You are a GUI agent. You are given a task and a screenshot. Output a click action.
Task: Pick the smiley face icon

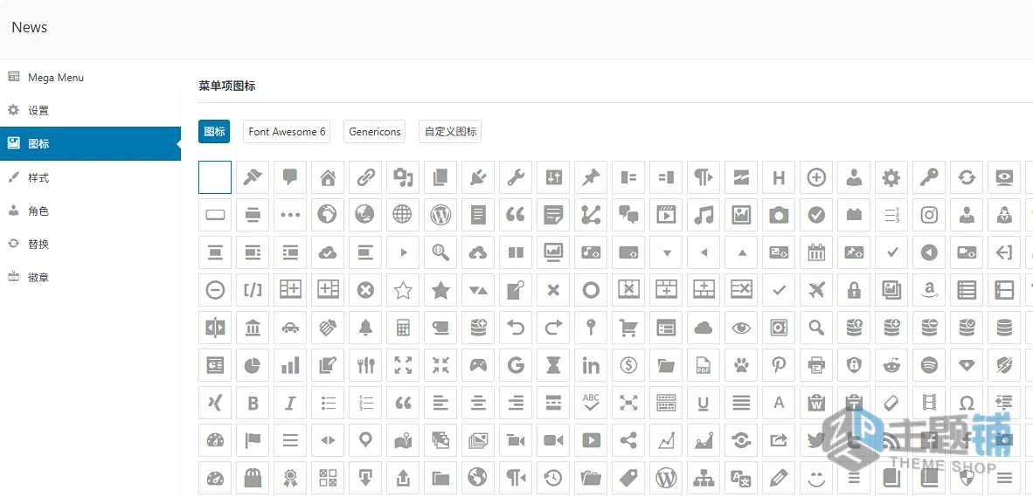(816, 477)
